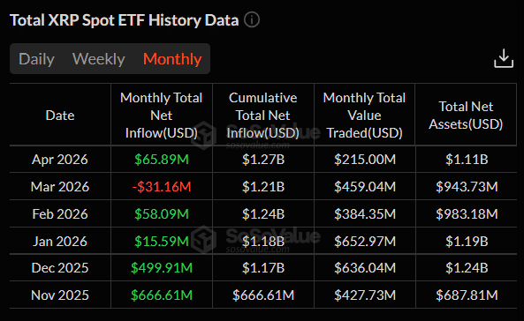
Task: Click the $1.11B total net assets cell
Action: tap(467, 160)
